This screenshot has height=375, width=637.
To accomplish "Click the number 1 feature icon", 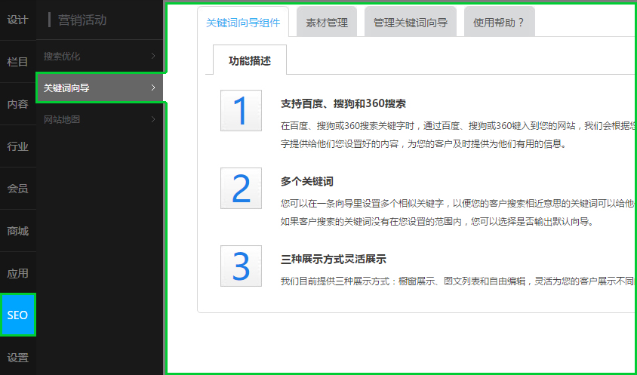I will click(241, 111).
